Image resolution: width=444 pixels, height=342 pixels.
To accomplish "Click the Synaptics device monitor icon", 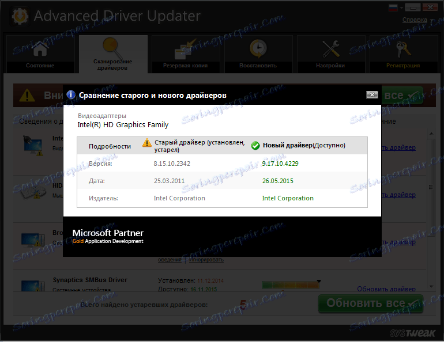I will point(33,286).
